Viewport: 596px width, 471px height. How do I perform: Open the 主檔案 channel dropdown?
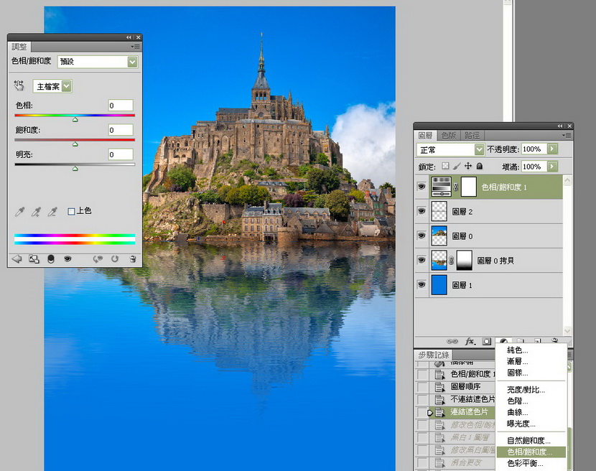52,86
